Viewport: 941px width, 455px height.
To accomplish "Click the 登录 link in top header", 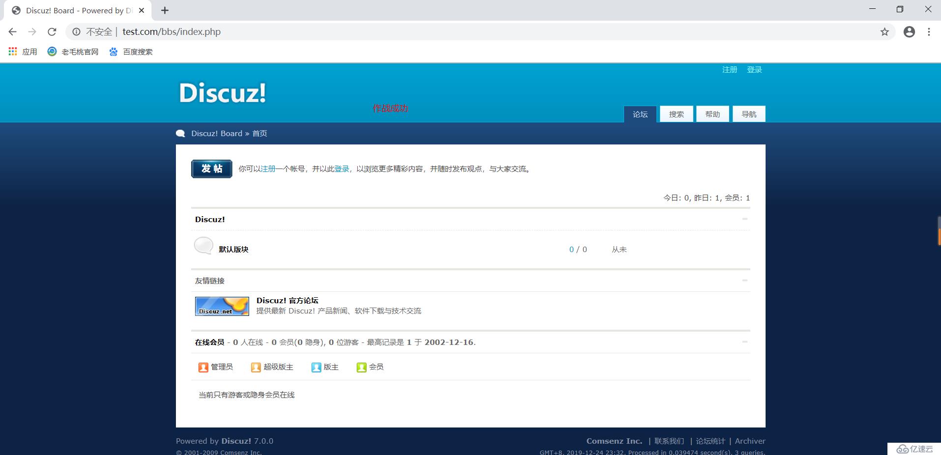I will click(754, 70).
